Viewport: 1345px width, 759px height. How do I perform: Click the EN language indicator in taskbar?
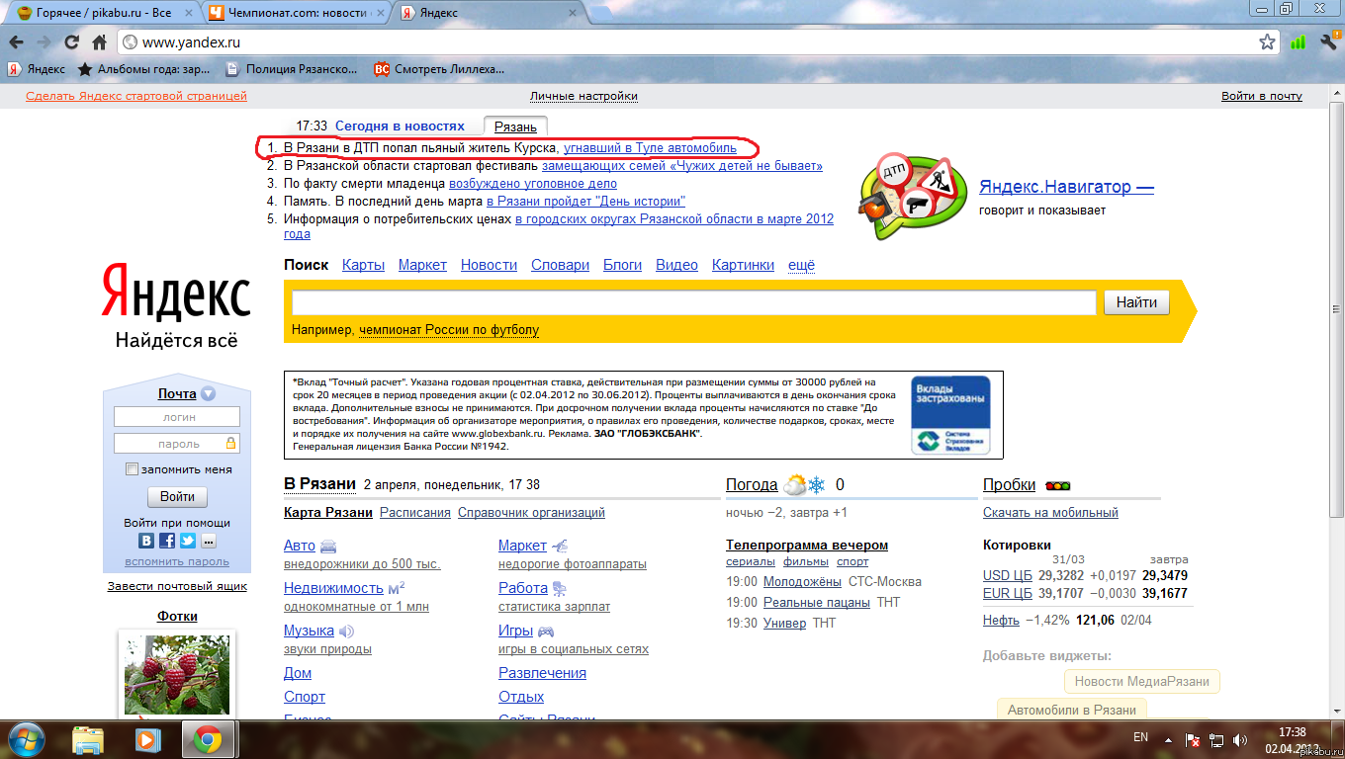coord(1140,737)
